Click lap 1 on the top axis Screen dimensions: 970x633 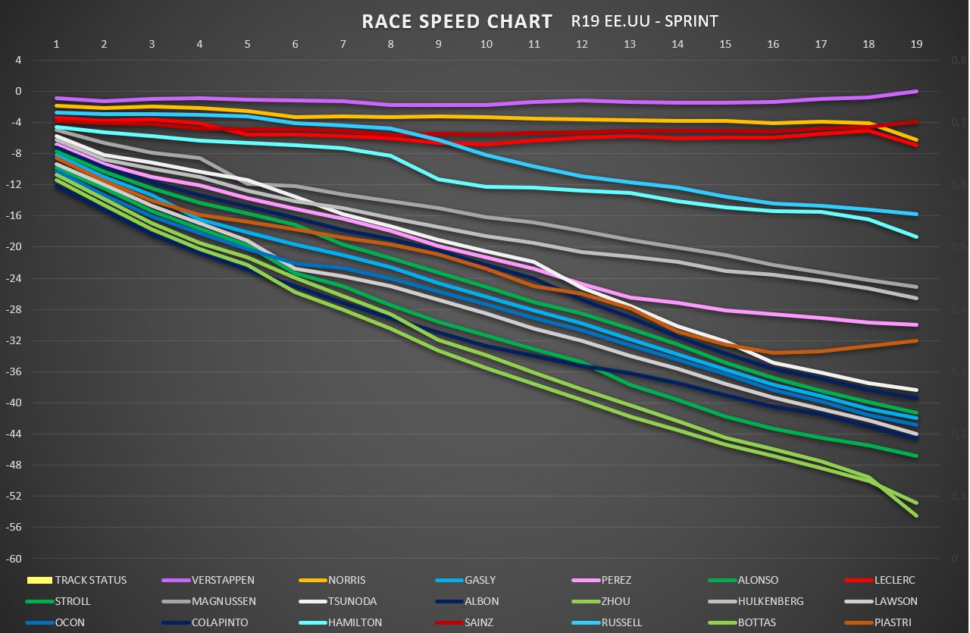[56, 44]
